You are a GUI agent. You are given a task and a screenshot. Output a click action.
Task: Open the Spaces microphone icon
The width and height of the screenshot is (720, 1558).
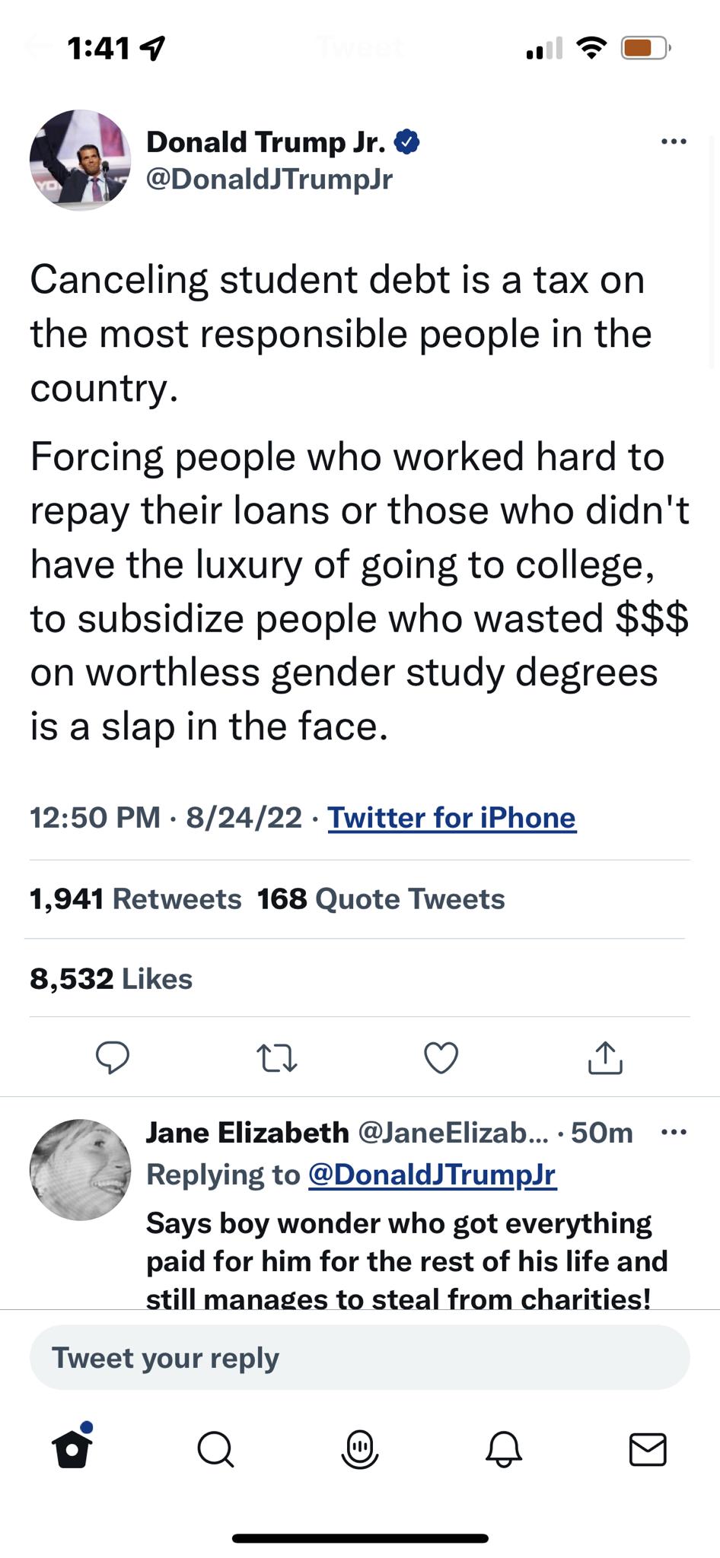pos(359,1448)
